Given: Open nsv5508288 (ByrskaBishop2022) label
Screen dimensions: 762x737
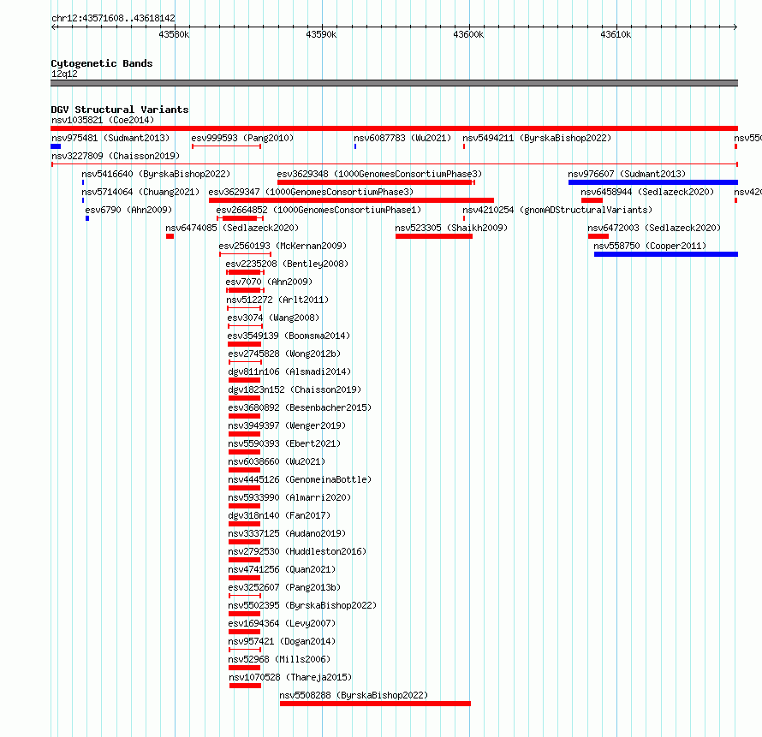Looking at the screenshot, I should point(354,695).
